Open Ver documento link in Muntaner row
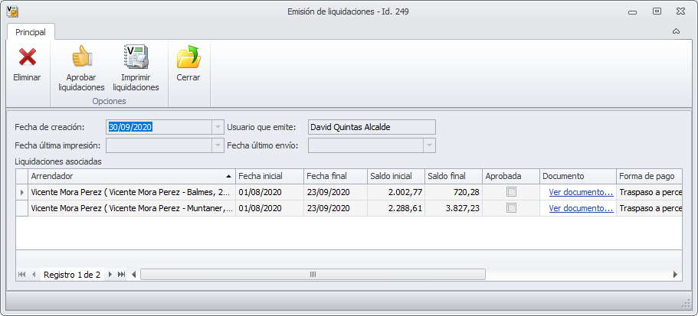 point(581,208)
